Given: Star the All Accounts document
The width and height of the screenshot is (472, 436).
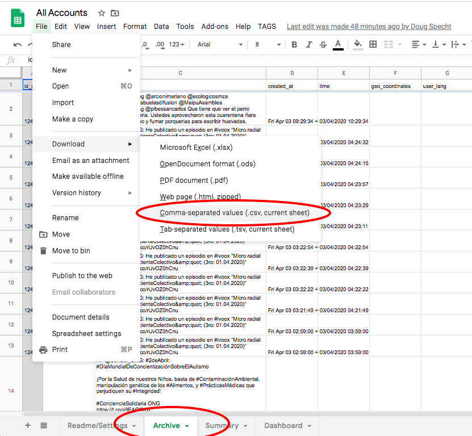Looking at the screenshot, I should pos(102,13).
